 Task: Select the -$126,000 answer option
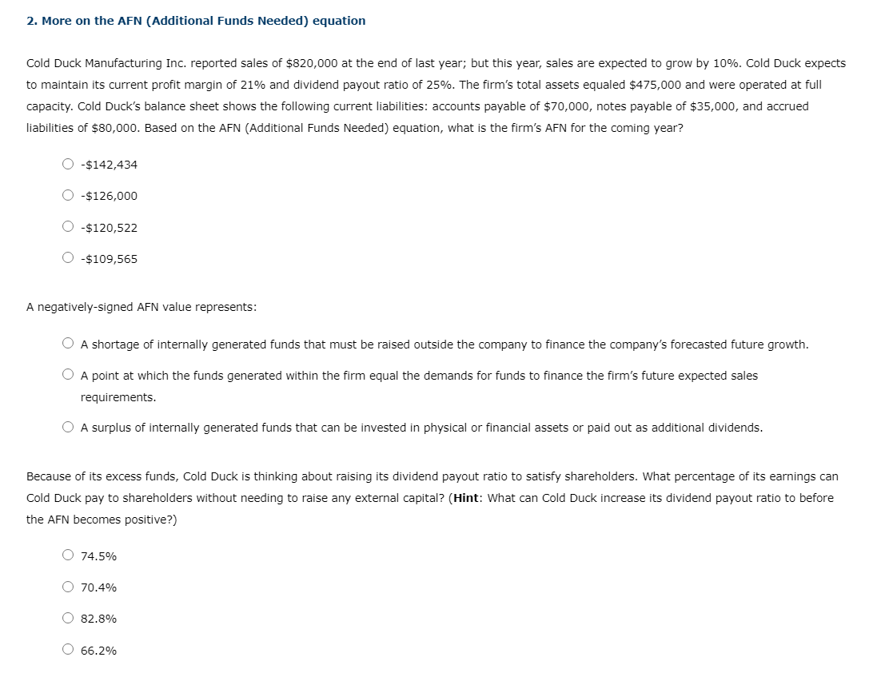[x=107, y=196]
